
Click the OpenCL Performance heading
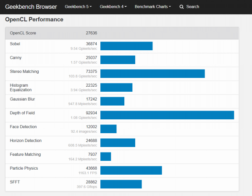tap(34, 19)
